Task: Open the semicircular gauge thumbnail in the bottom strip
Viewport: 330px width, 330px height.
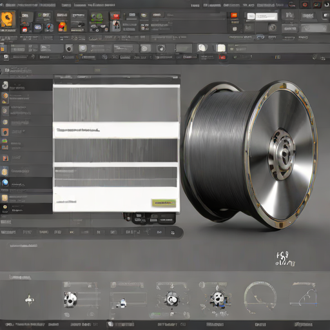Action: pos(260,298)
